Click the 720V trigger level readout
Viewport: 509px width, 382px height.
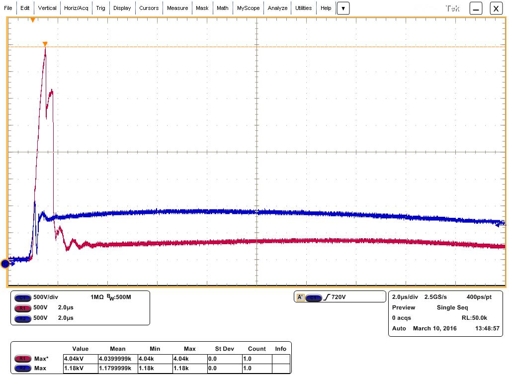pyautogui.click(x=338, y=297)
